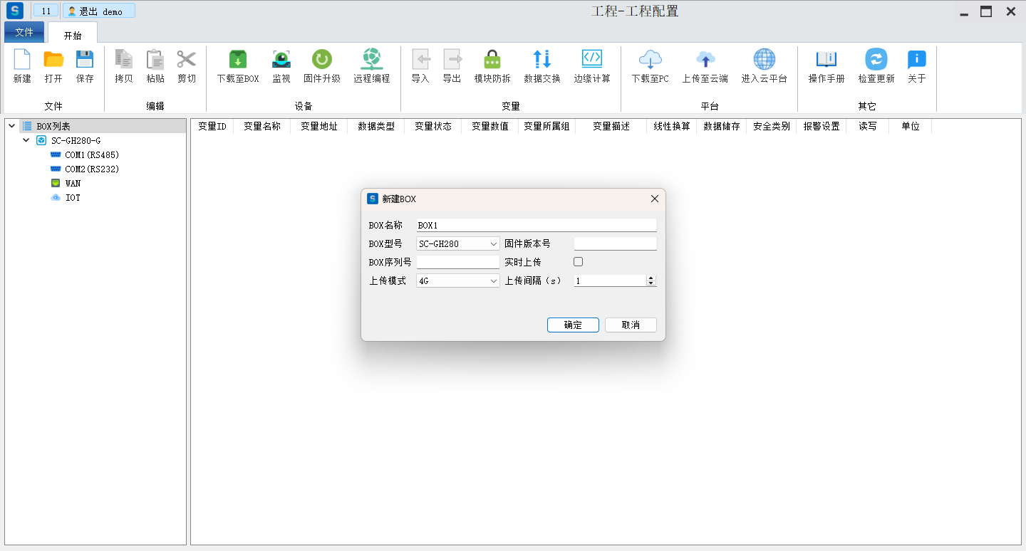Screen dimensions: 1026x551
Task: Enable the 实时上传 checkbox
Action: pos(578,262)
